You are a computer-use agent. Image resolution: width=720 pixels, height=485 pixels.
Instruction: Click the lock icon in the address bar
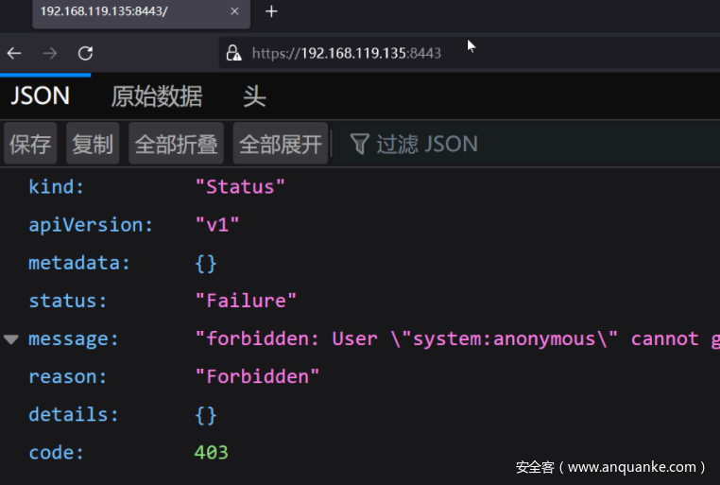point(232,53)
